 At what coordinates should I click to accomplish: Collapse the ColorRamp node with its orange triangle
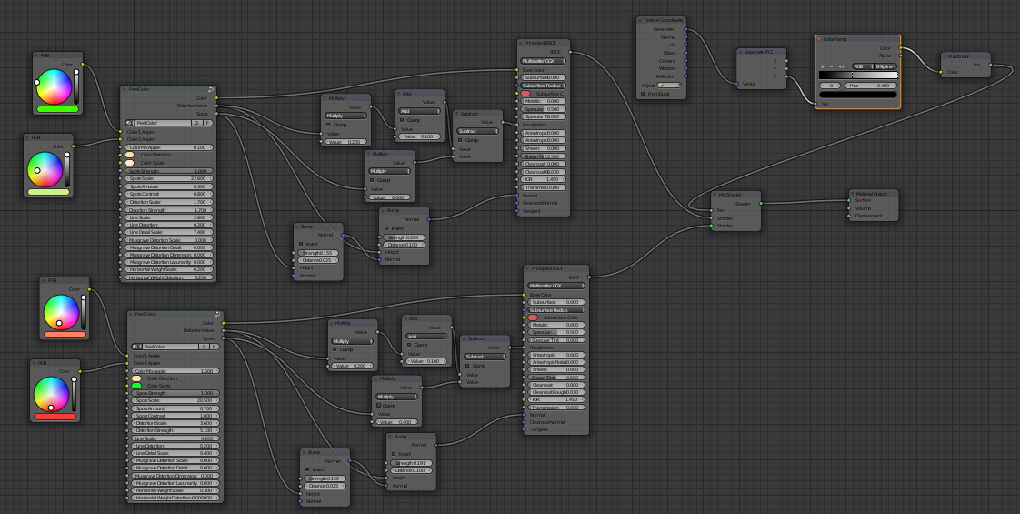820,39
